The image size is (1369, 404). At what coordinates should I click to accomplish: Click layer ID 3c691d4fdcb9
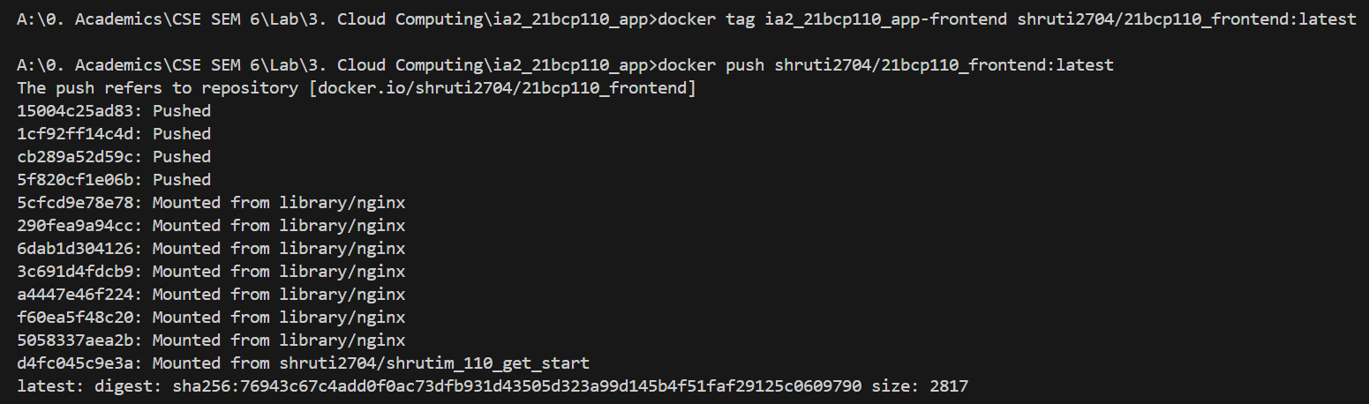(x=79, y=272)
